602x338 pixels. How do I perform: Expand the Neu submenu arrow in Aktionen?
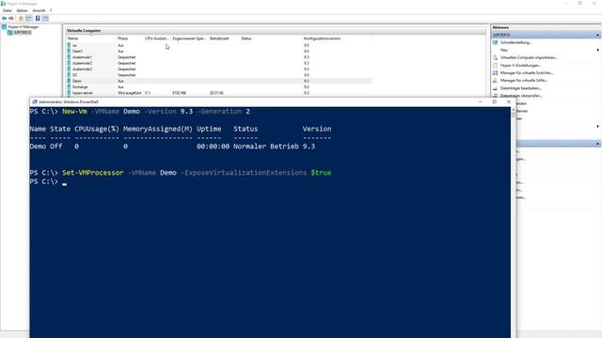coord(598,50)
